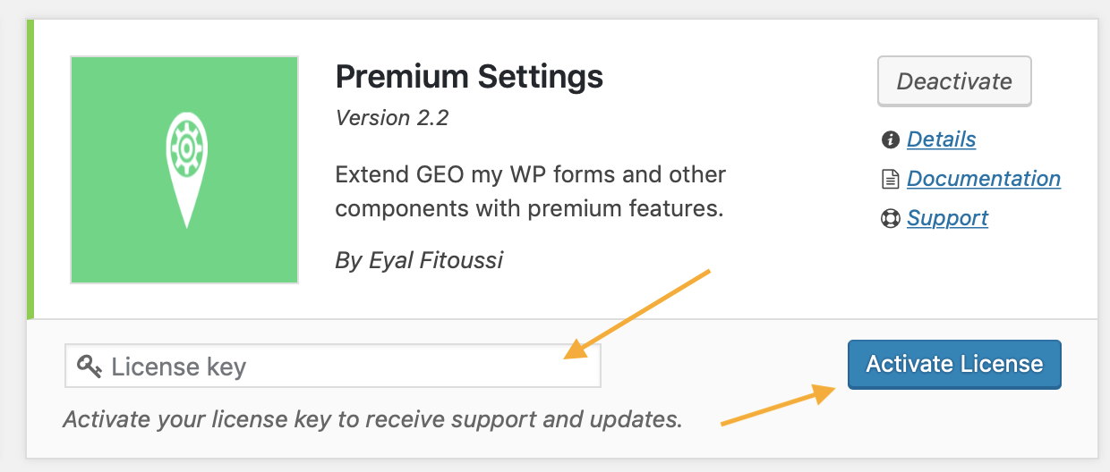This screenshot has height=472, width=1110.
Task: Focus the License key input field
Action: coord(333,366)
